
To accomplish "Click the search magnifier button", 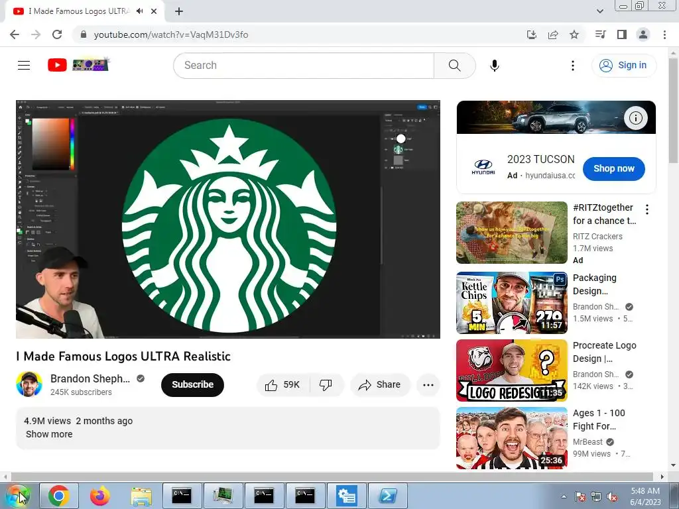I will (454, 66).
